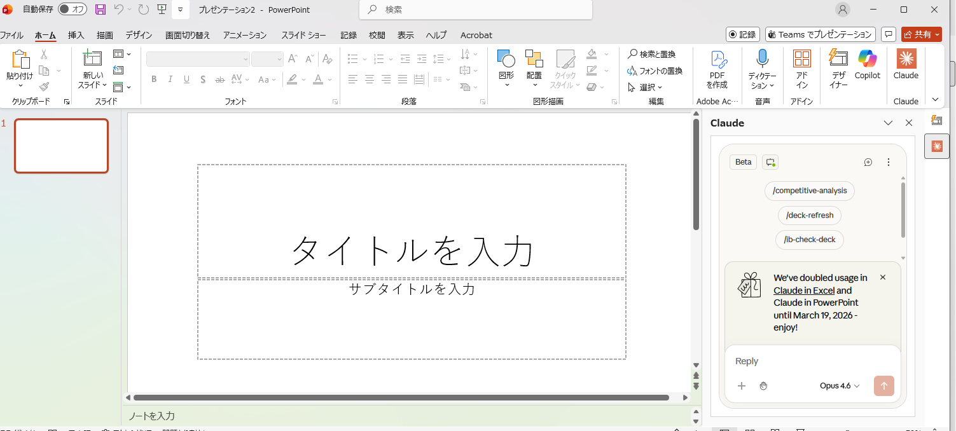
Task: Open the Claude in Excel link
Action: [803, 291]
